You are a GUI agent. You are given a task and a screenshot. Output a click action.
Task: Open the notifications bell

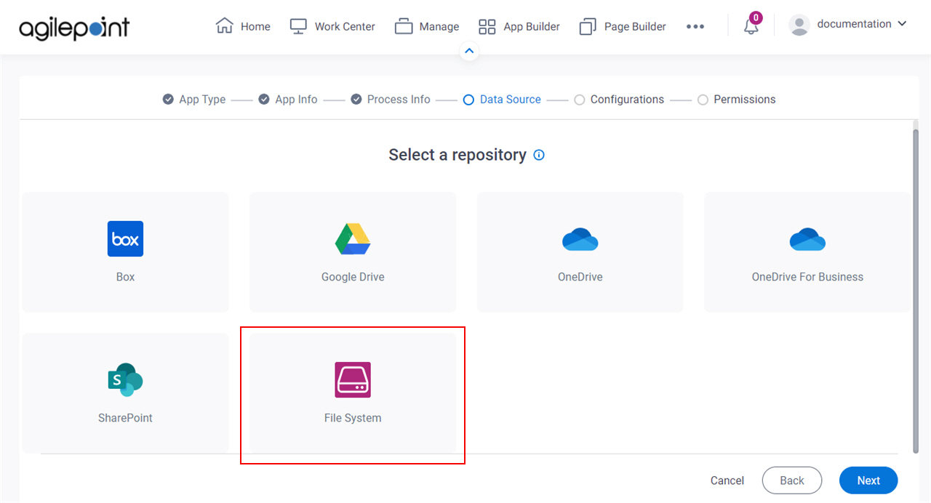coord(751,27)
